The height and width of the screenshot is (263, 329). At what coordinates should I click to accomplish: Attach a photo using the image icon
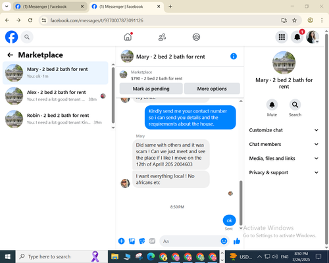tap(132, 241)
